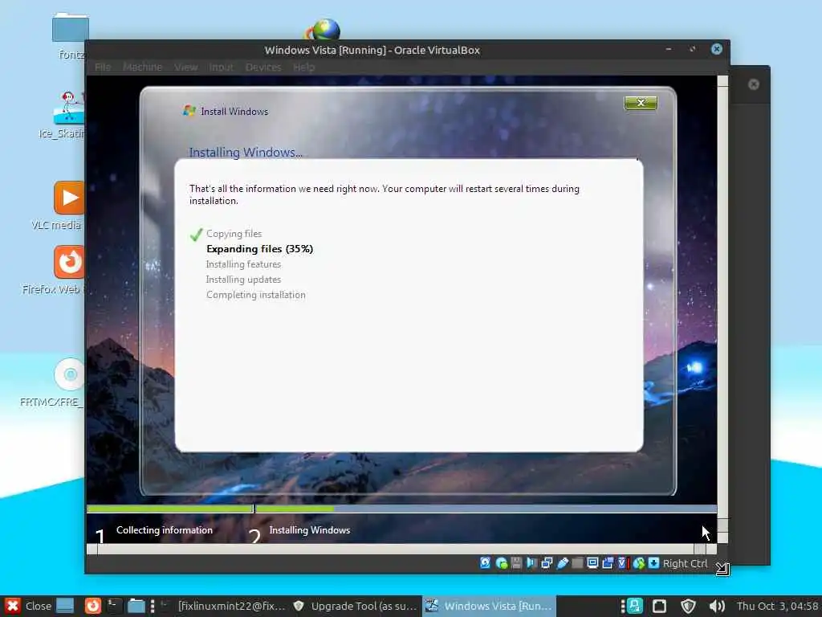Click the Installing Windows... heading

(x=246, y=152)
